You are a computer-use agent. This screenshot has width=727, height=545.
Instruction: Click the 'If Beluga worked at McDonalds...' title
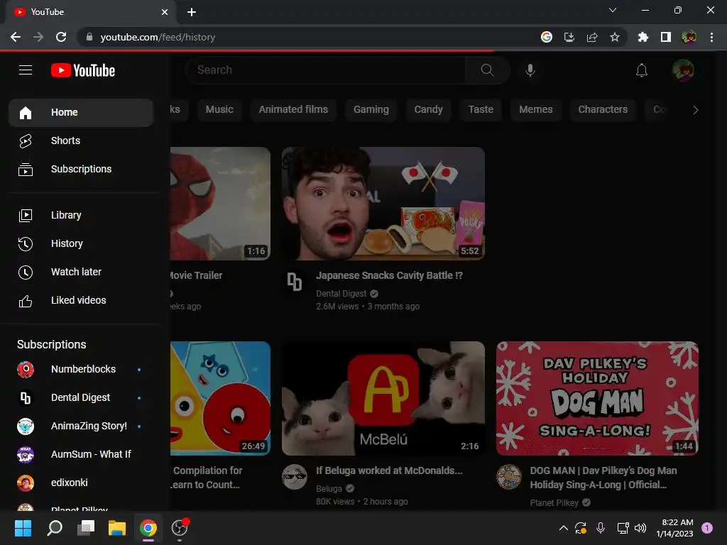(390, 471)
